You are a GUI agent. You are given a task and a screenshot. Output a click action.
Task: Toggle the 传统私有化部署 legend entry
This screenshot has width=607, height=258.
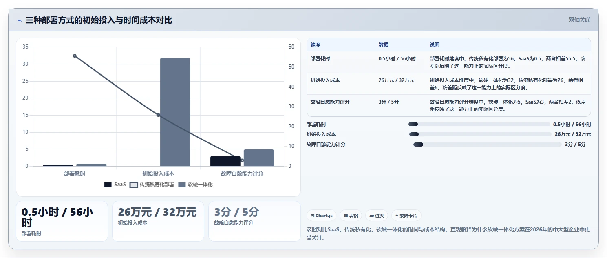pos(152,185)
